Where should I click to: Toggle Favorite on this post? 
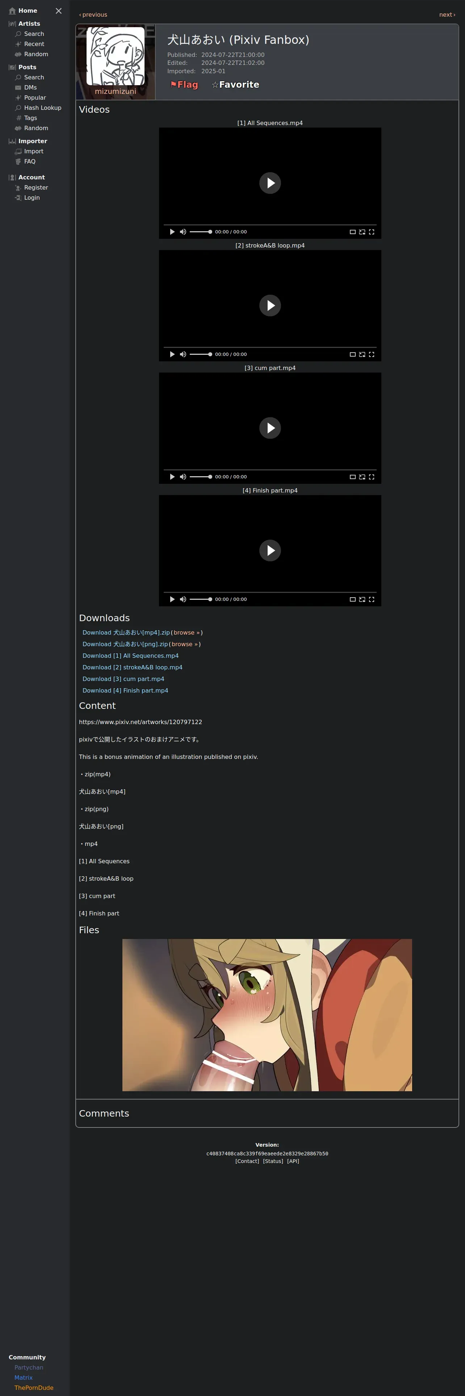click(x=235, y=84)
